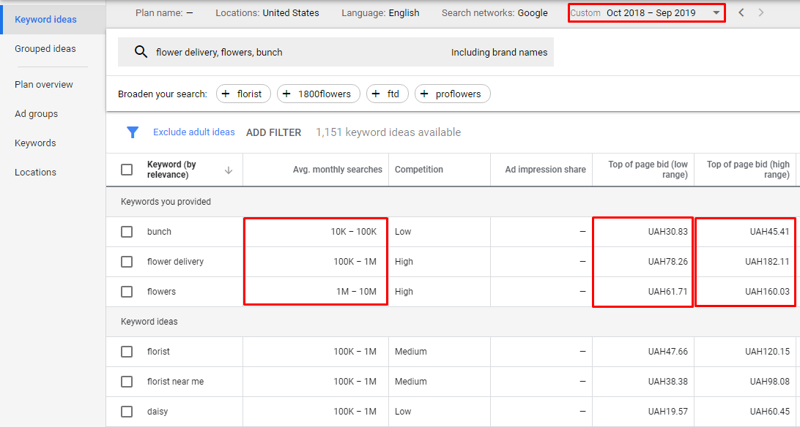Sort by Top of page bid low range
800x427 pixels.
pos(648,170)
